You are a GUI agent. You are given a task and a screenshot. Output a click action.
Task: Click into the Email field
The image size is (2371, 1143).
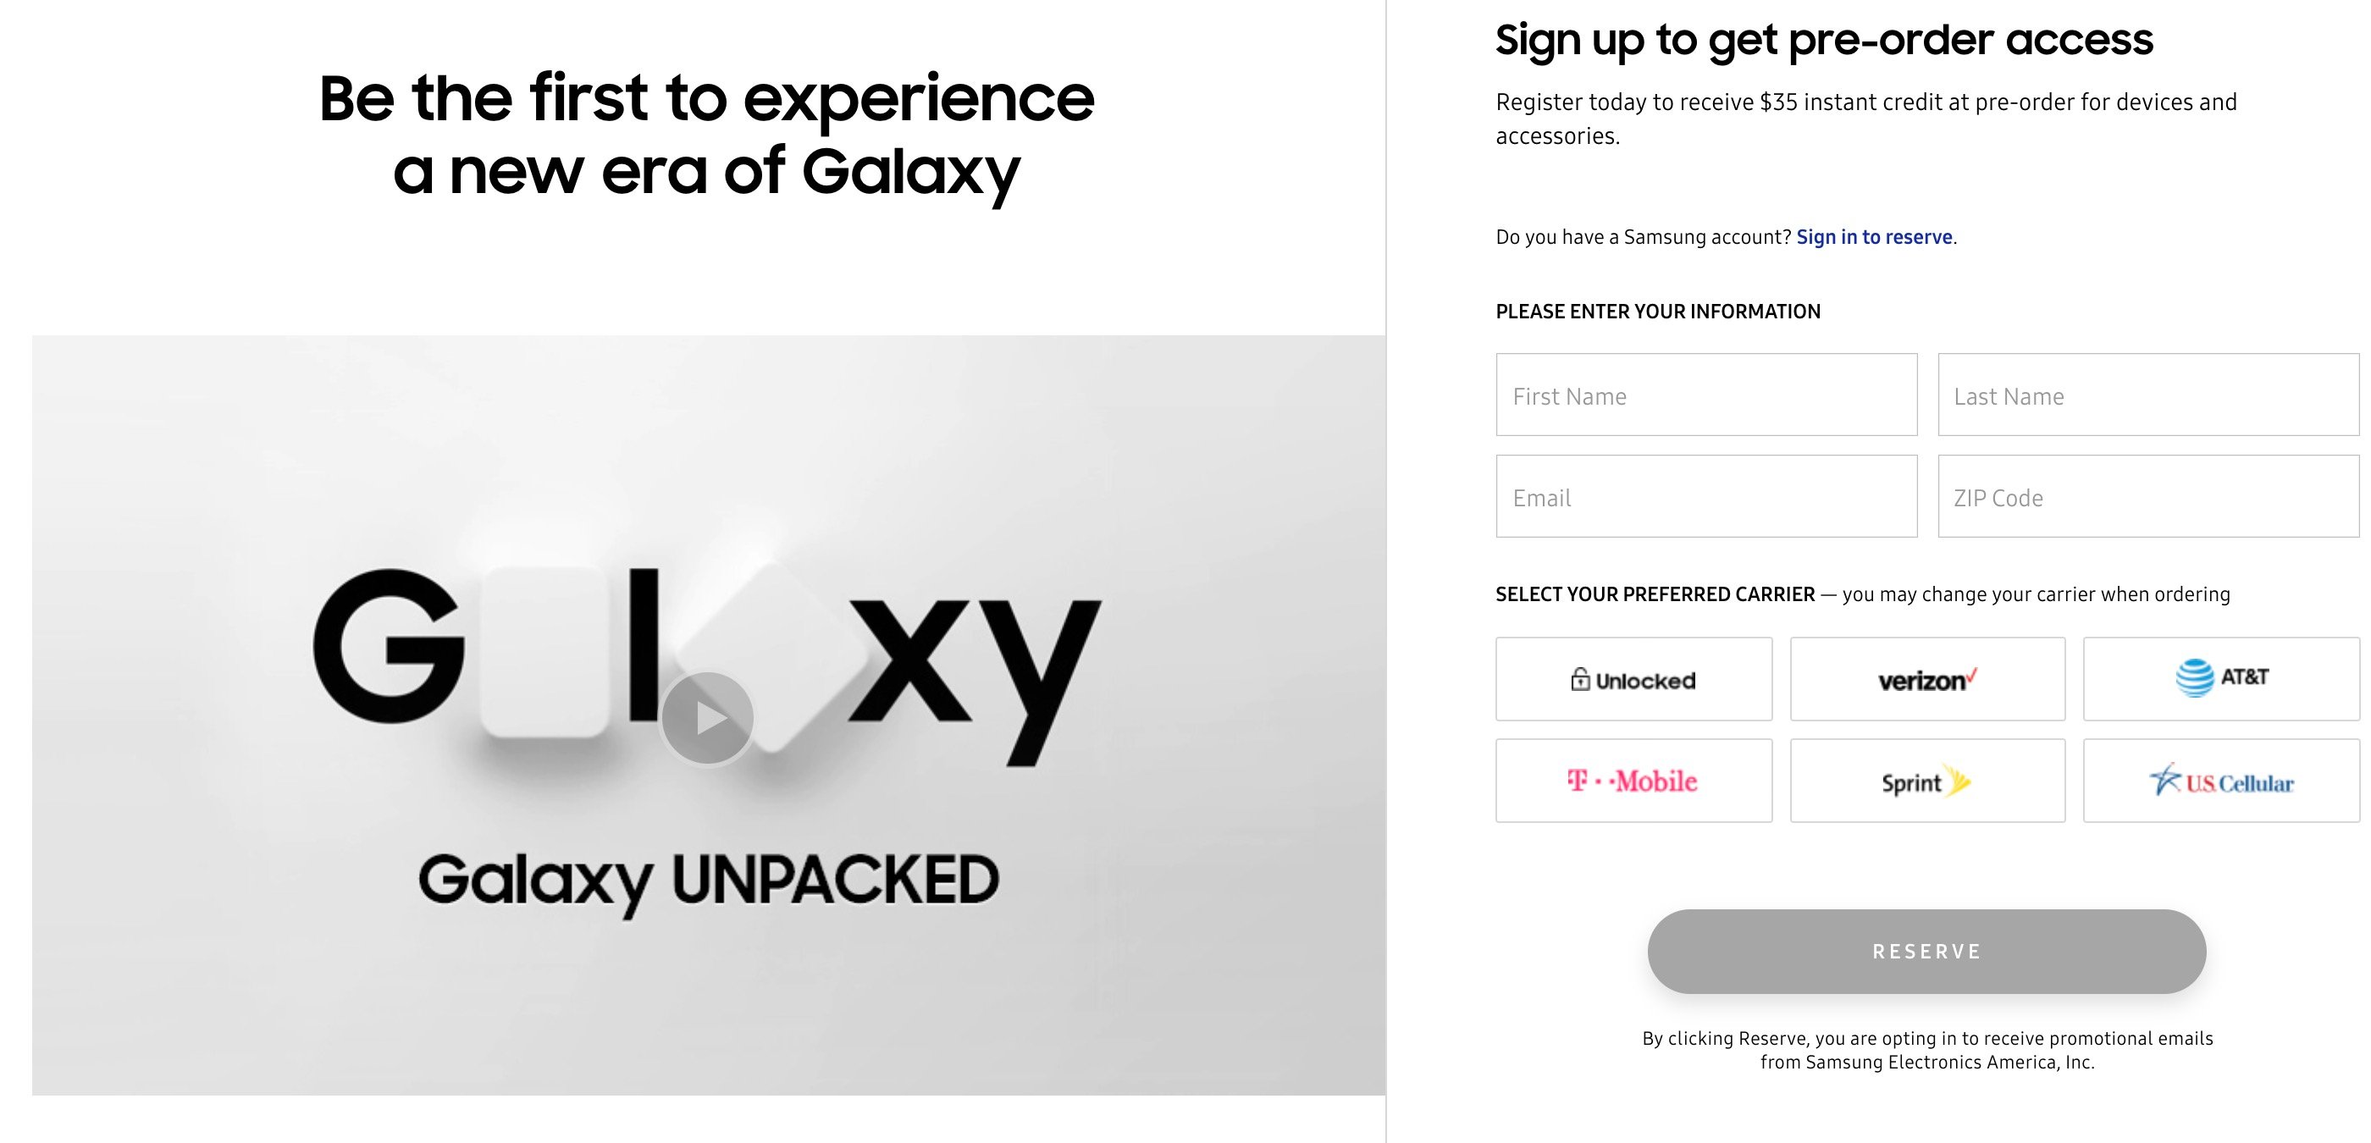(x=1706, y=496)
